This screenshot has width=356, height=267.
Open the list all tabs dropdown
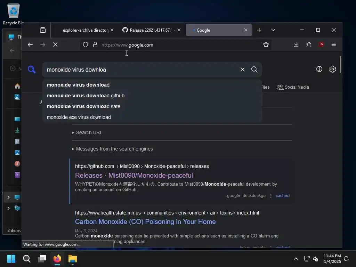click(x=273, y=30)
